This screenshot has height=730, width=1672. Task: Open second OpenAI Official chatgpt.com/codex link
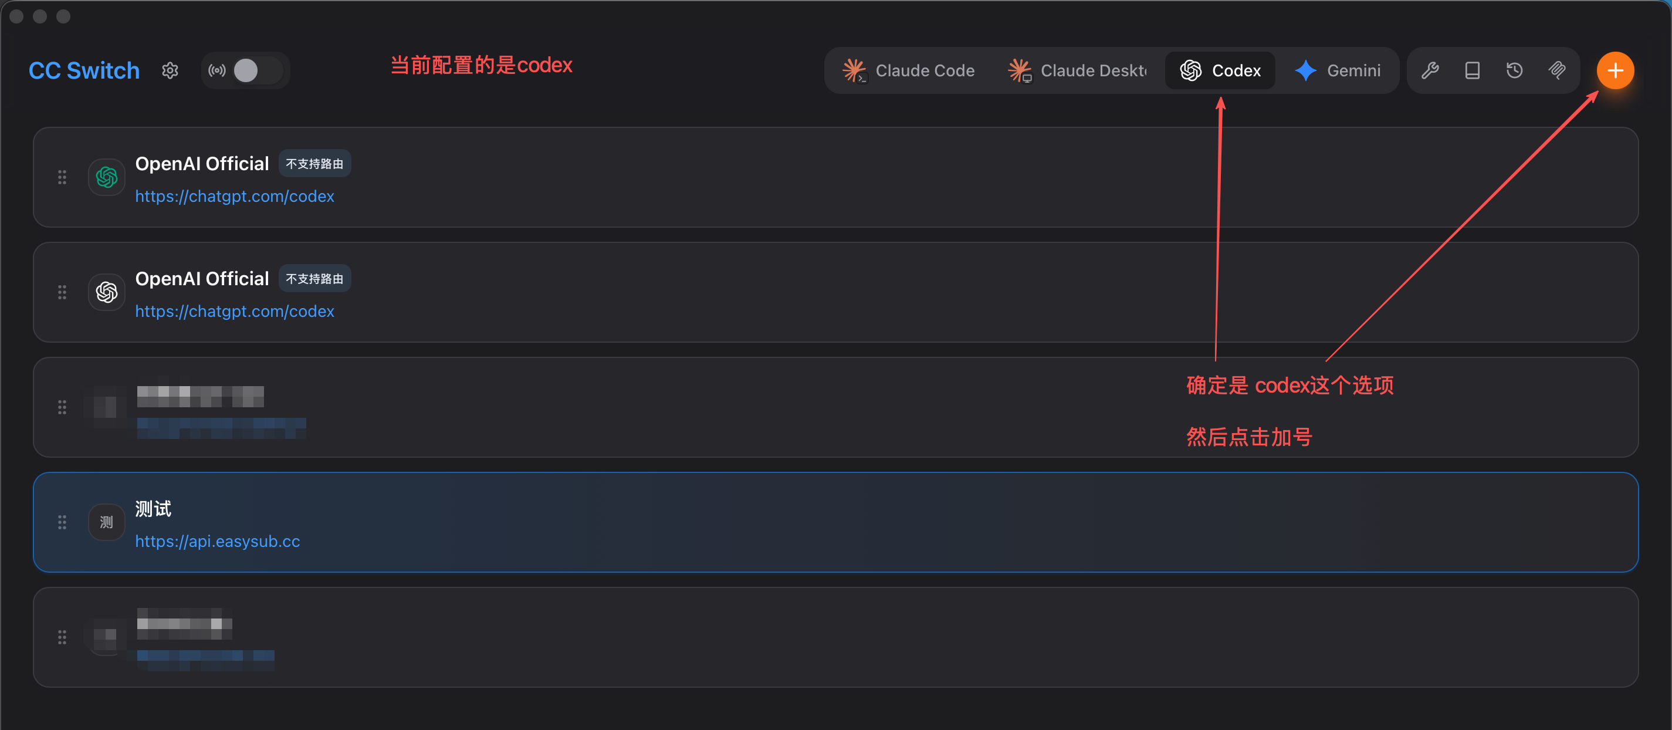click(234, 311)
